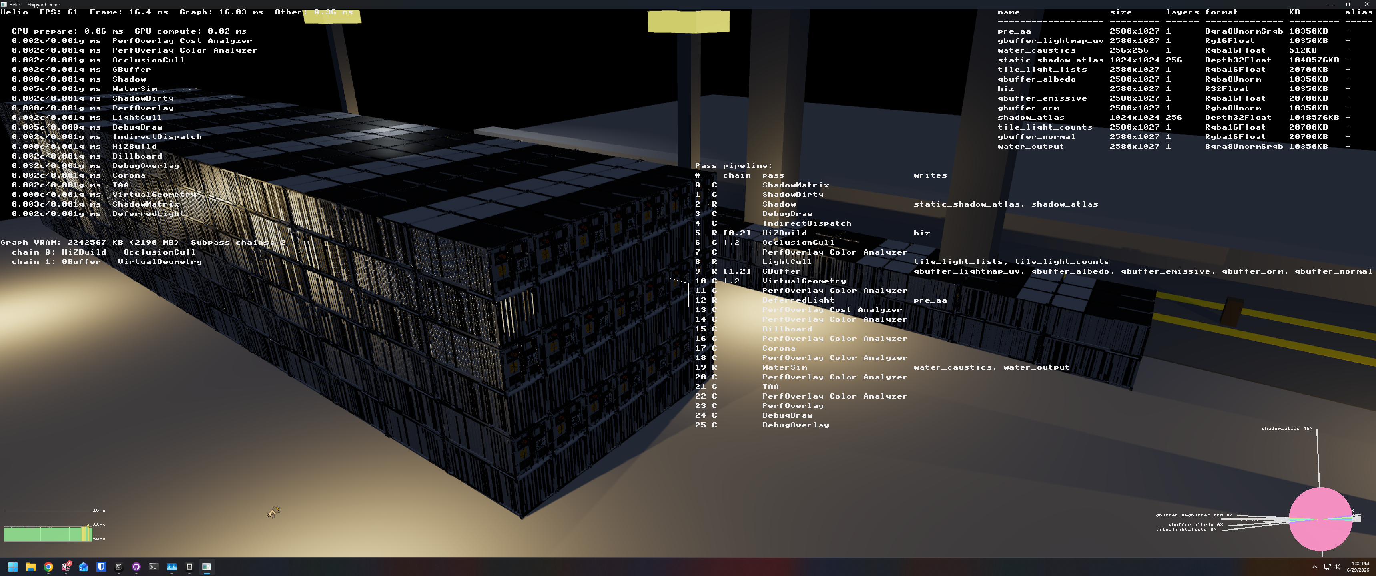The image size is (1376, 576).
Task: Click the 'FPS: 61' readout
Action: 59,12
